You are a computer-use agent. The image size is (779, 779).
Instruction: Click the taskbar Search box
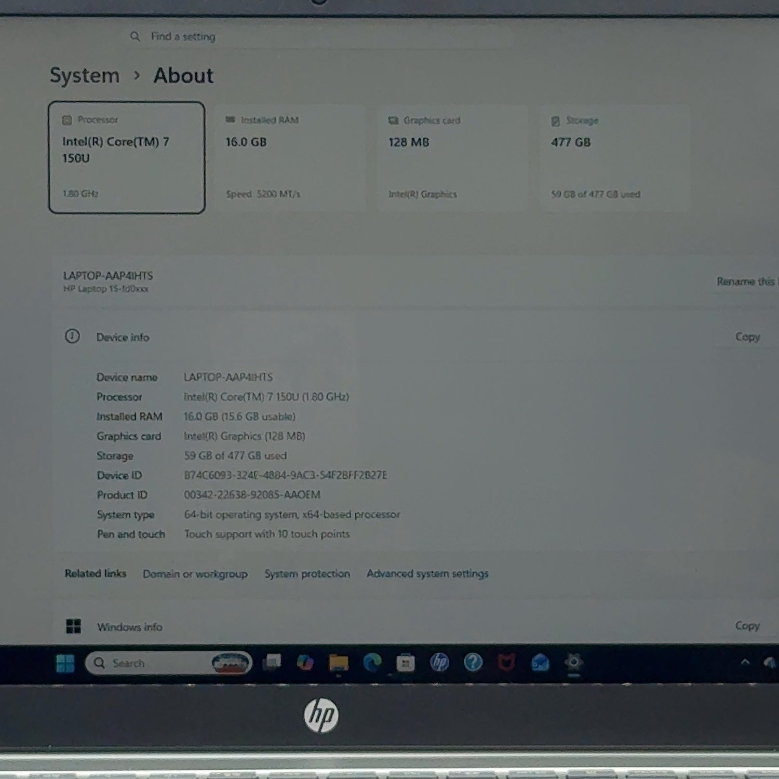[168, 663]
